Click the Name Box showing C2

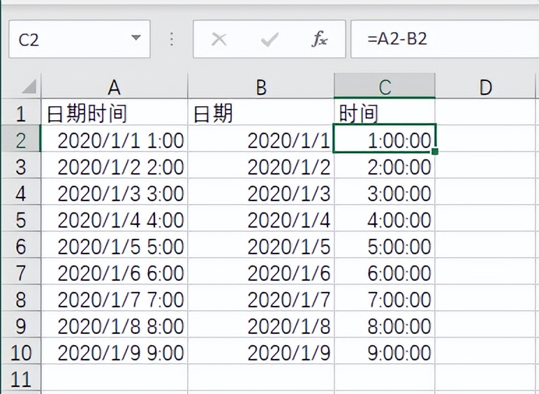[x=80, y=39]
